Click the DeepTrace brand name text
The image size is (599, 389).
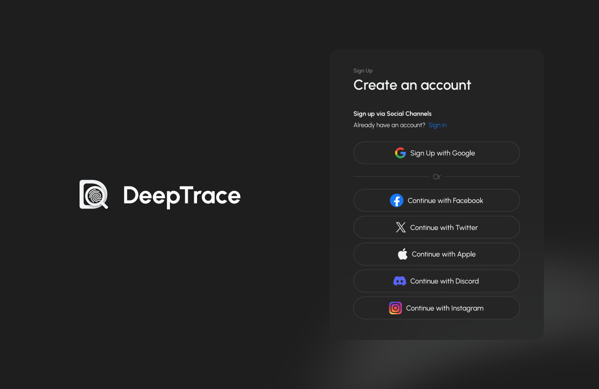click(182, 195)
